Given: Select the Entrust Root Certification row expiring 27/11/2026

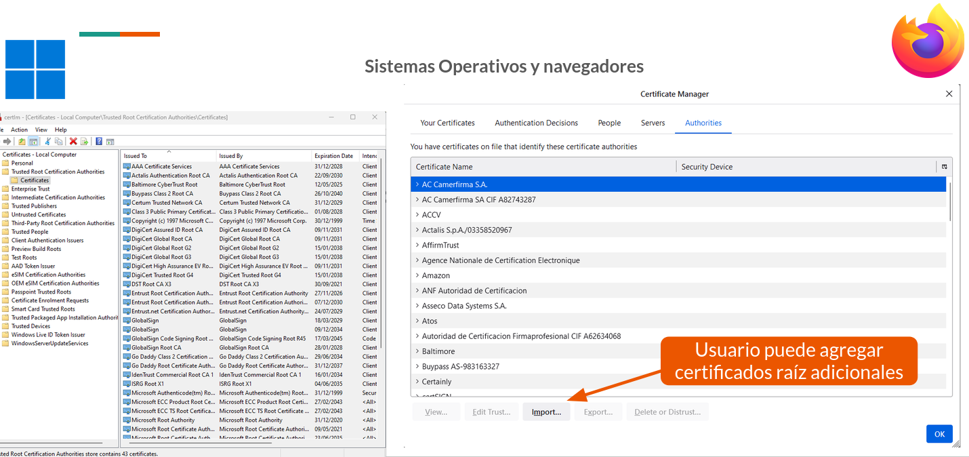Looking at the screenshot, I should 250,293.
